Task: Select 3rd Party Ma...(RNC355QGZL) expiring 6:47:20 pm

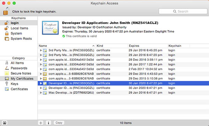Action: pyautogui.click(x=123, y=55)
